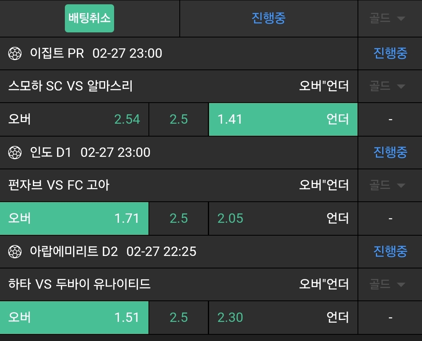Click the soccer ball icon beside 인도 D1
422x341 pixels.
tap(15, 153)
